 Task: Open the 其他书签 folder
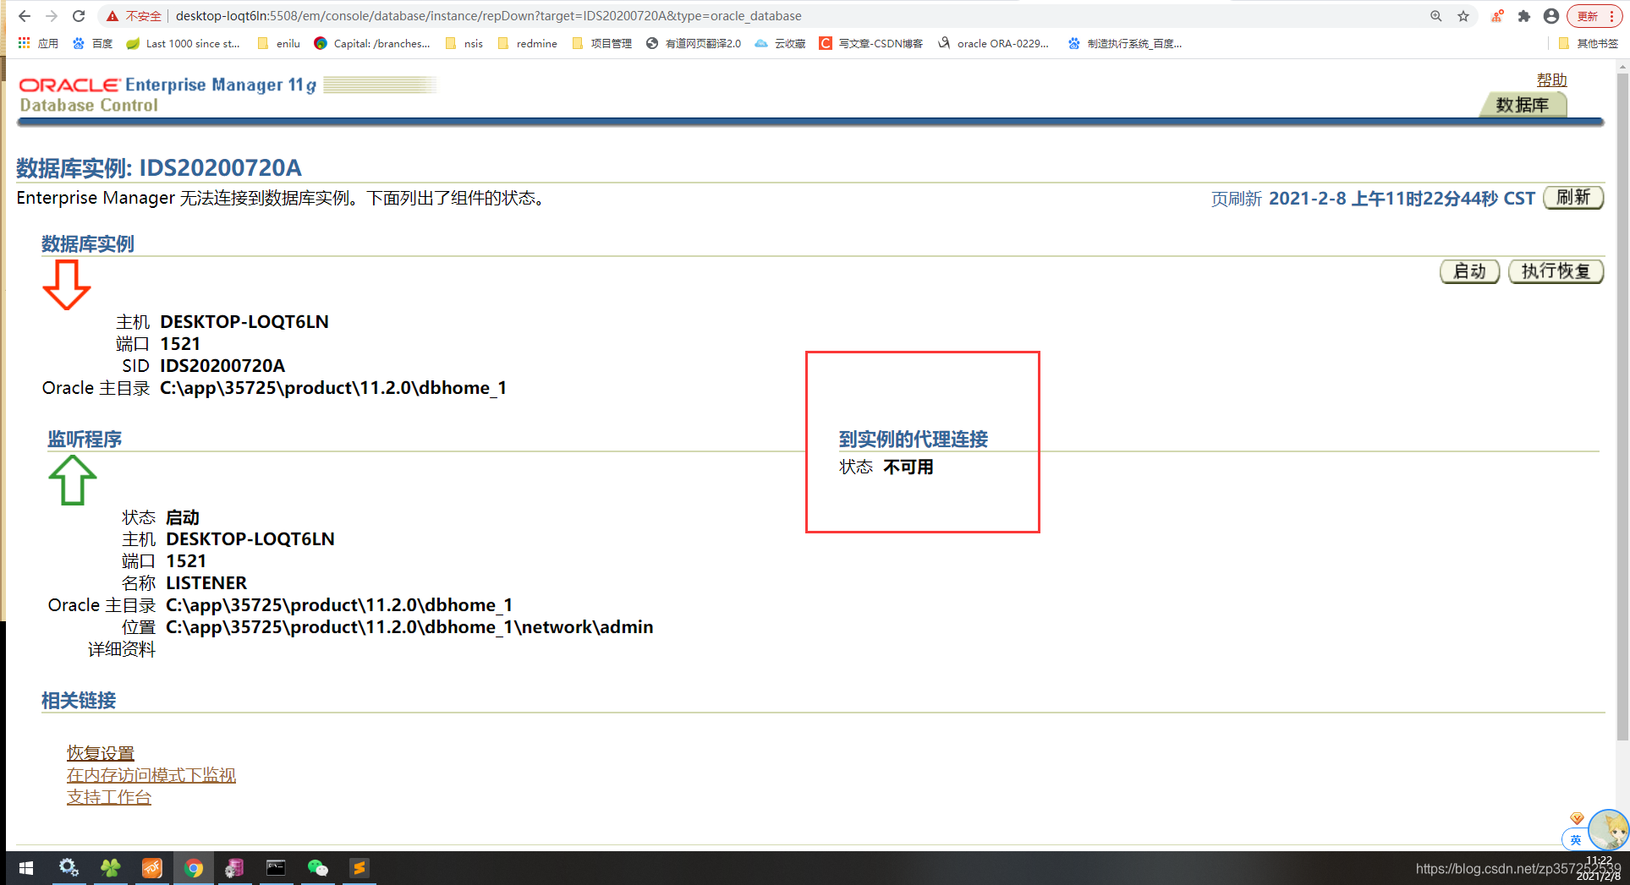[x=1589, y=43]
